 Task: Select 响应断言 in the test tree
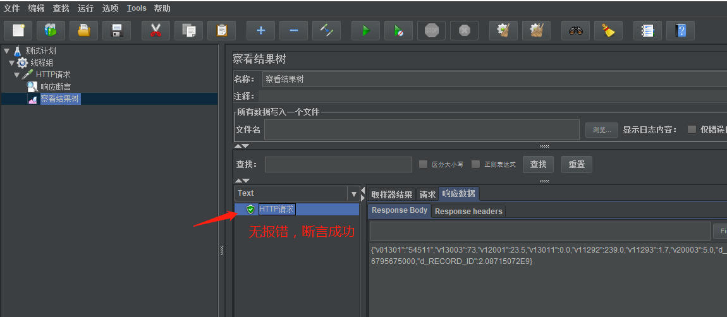tap(56, 87)
